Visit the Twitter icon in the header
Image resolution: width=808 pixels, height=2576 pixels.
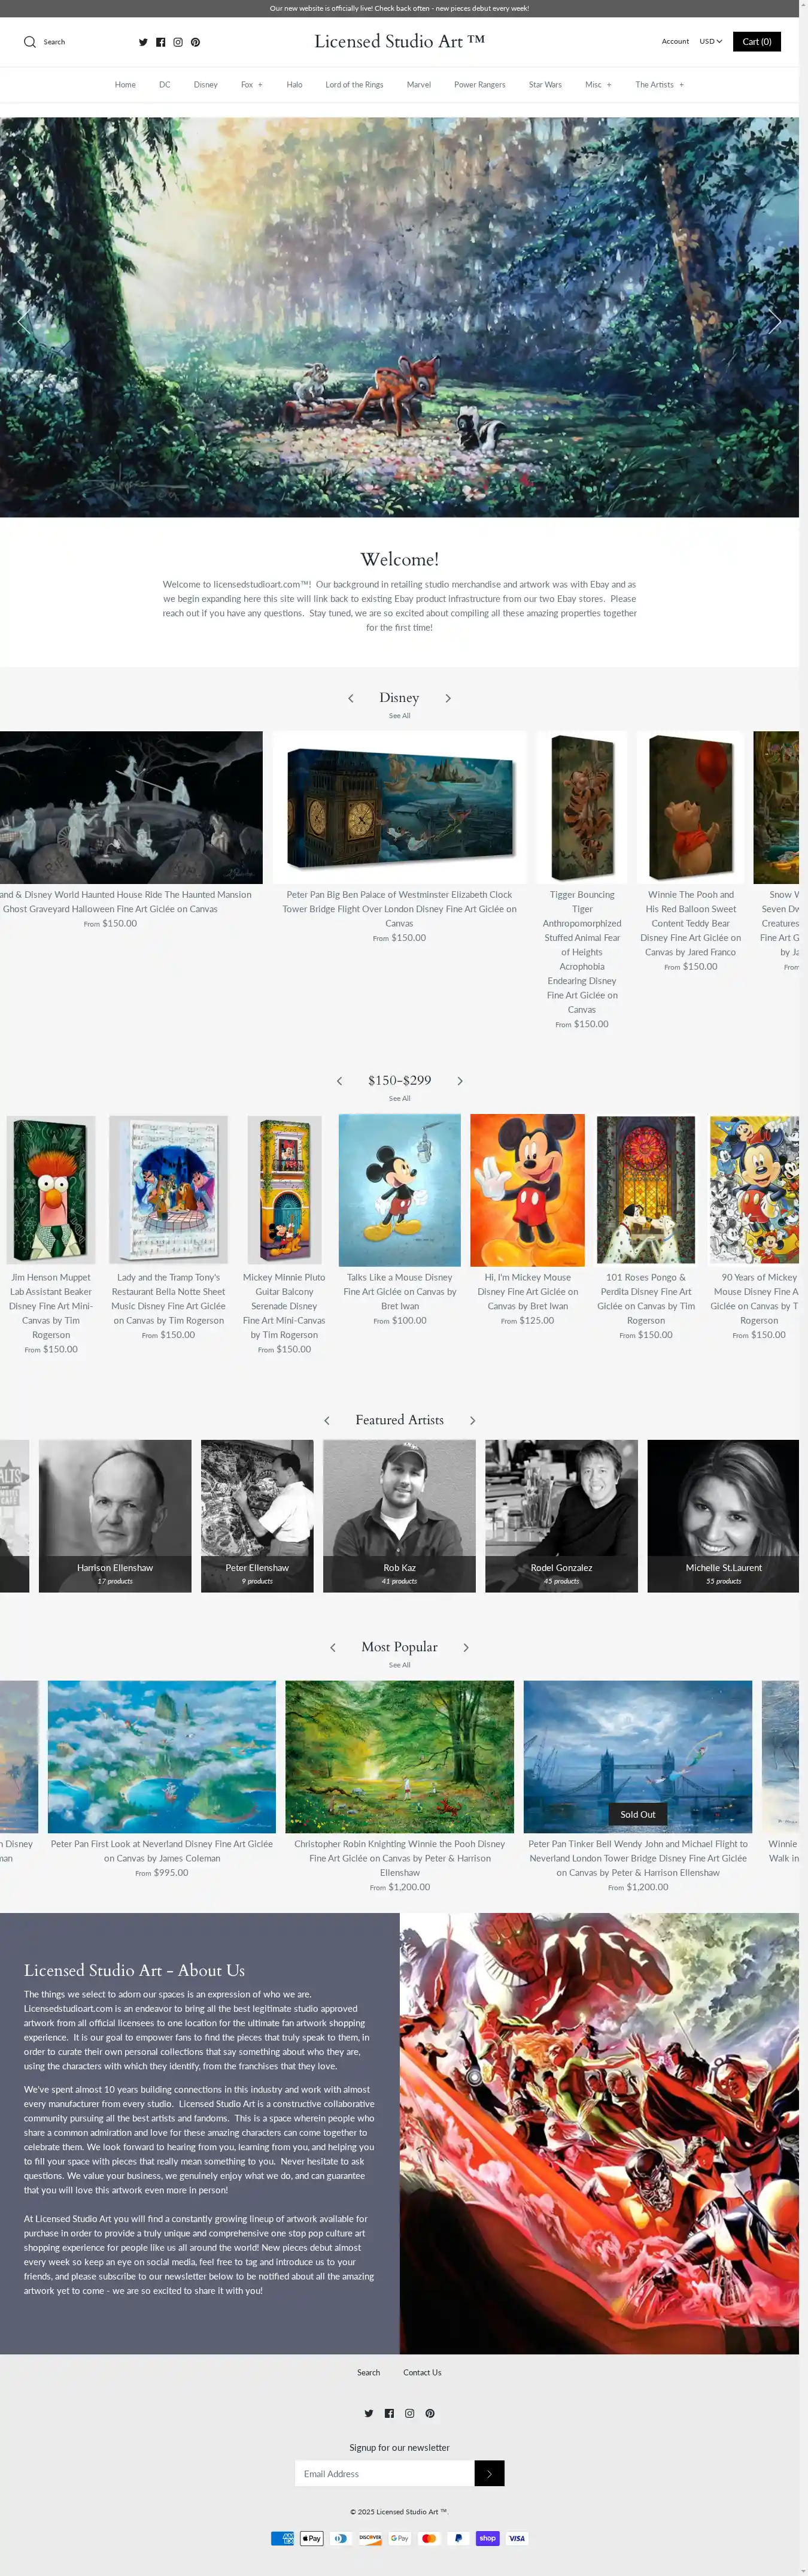143,42
